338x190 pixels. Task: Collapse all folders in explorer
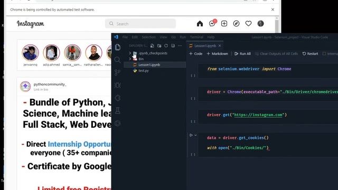pyautogui.click(x=173, y=46)
